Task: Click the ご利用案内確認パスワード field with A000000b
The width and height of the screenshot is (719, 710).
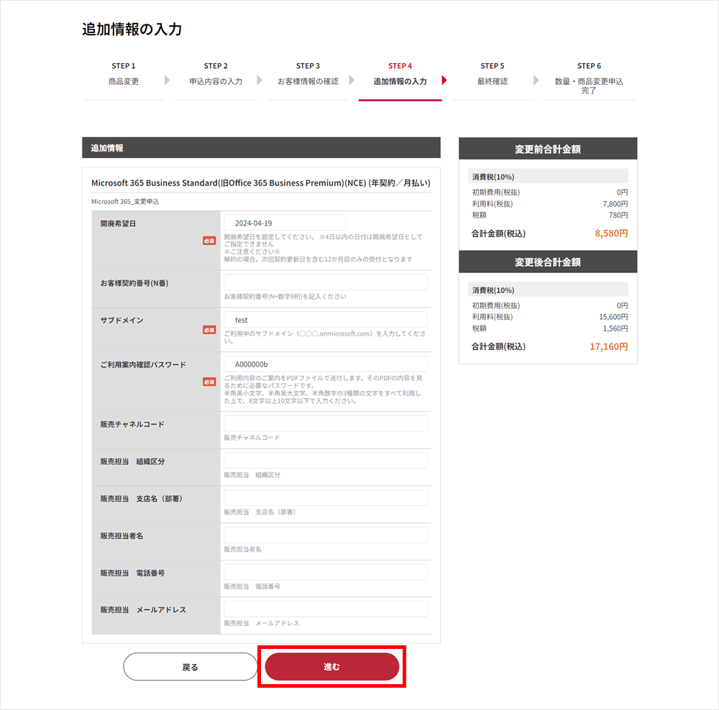Action: [326, 364]
